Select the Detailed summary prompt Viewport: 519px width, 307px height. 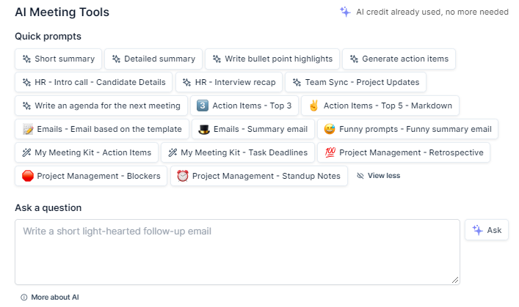153,59
